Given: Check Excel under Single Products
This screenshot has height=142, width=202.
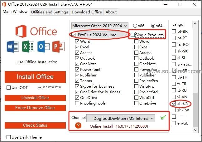Looking at the screenshot, I should (x=136, y=47).
